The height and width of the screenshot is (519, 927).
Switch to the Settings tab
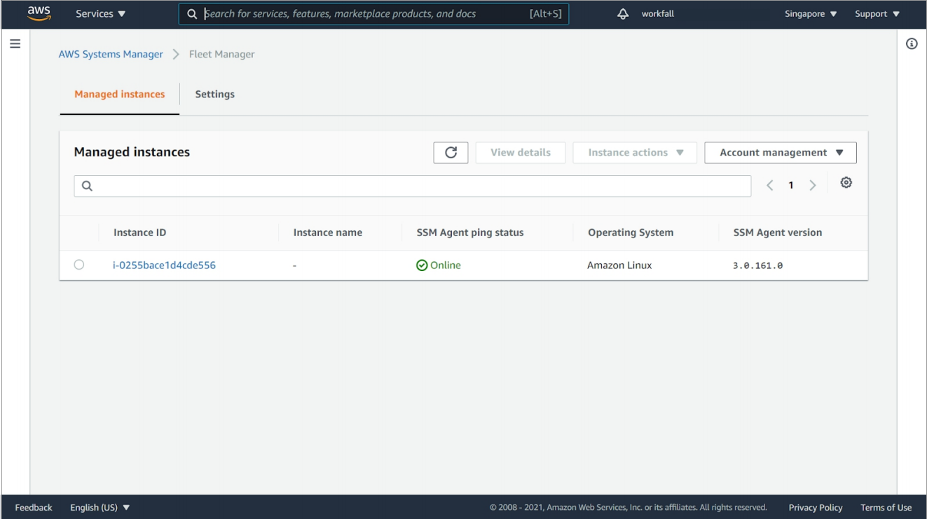pos(214,95)
